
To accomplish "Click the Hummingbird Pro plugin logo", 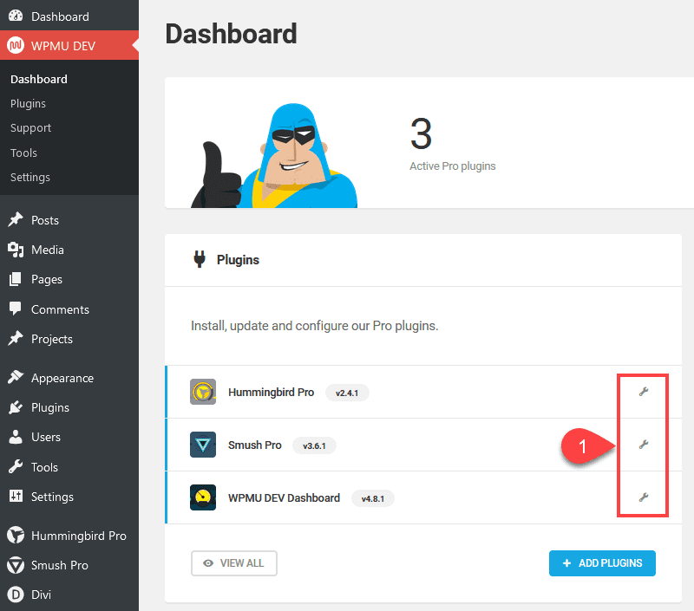I will tap(202, 392).
